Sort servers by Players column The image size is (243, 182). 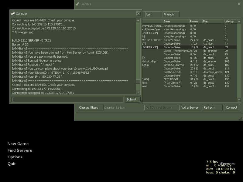195,22
